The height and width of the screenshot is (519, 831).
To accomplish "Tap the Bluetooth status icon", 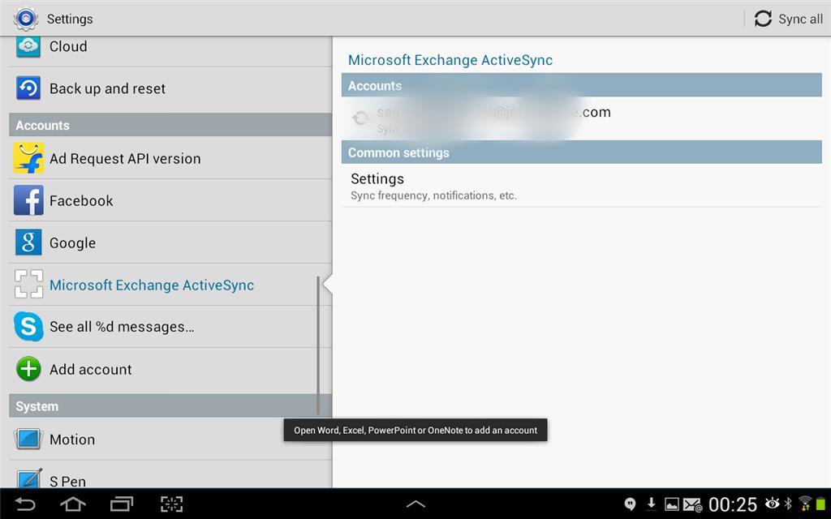I will pyautogui.click(x=788, y=503).
